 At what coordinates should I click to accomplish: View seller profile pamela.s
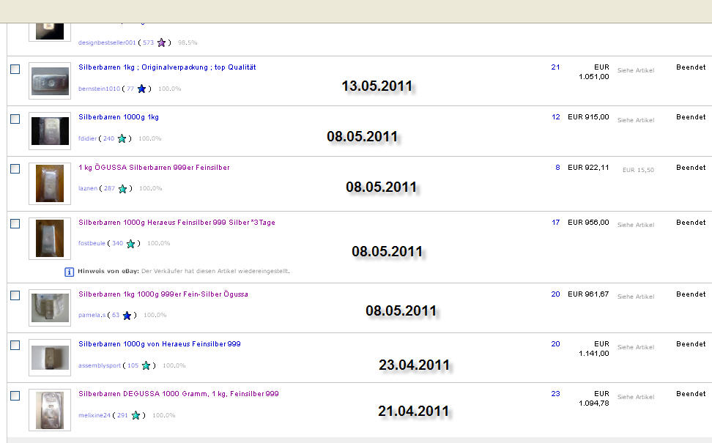(92, 315)
